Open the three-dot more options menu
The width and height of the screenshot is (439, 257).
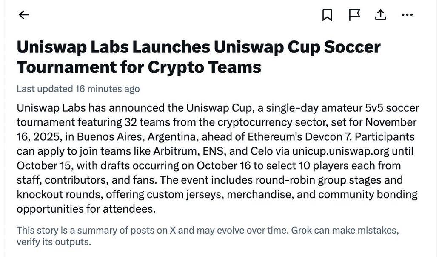407,15
